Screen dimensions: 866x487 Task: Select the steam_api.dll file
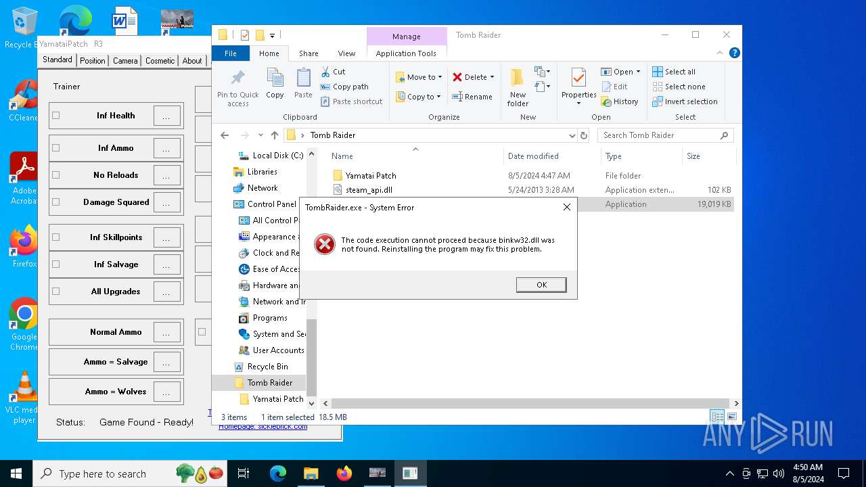point(369,190)
